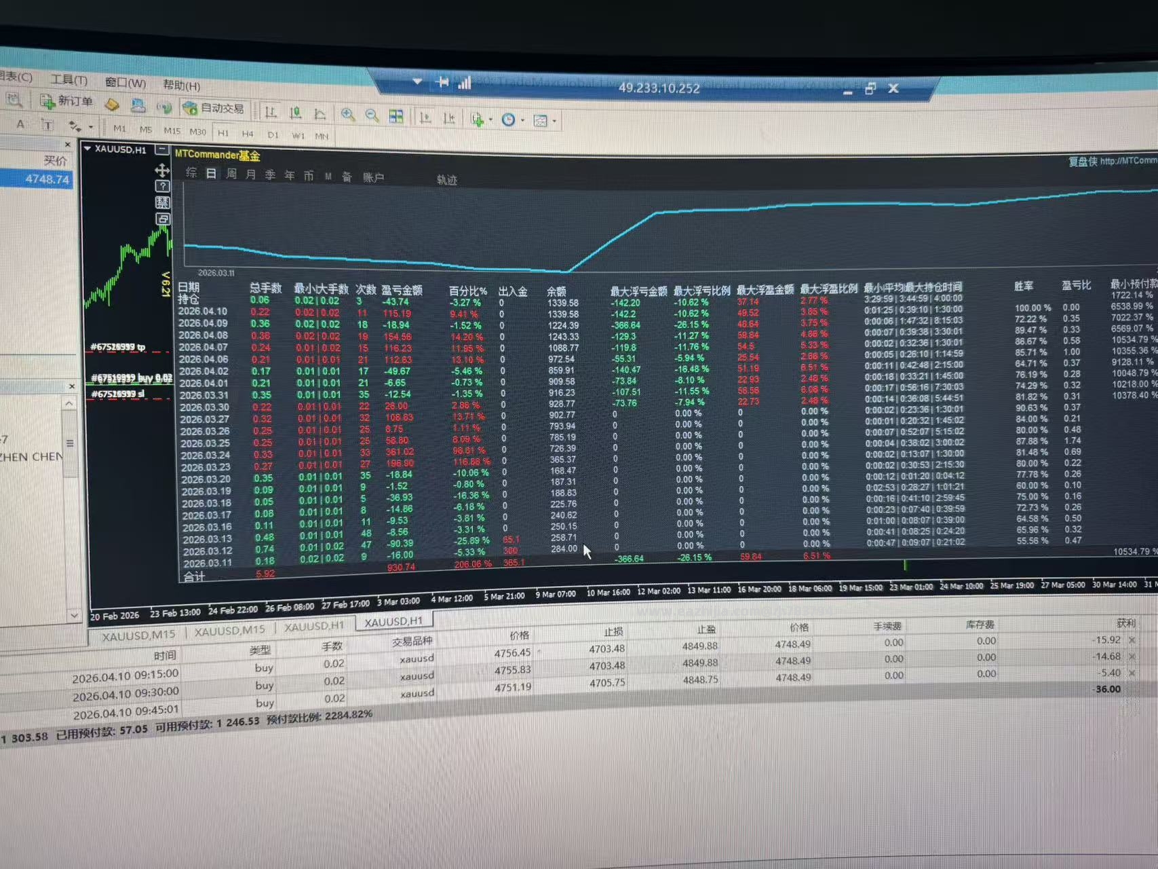Switch to M15 timeframe
Viewport: 1158px width, 869px height.
pyautogui.click(x=172, y=130)
